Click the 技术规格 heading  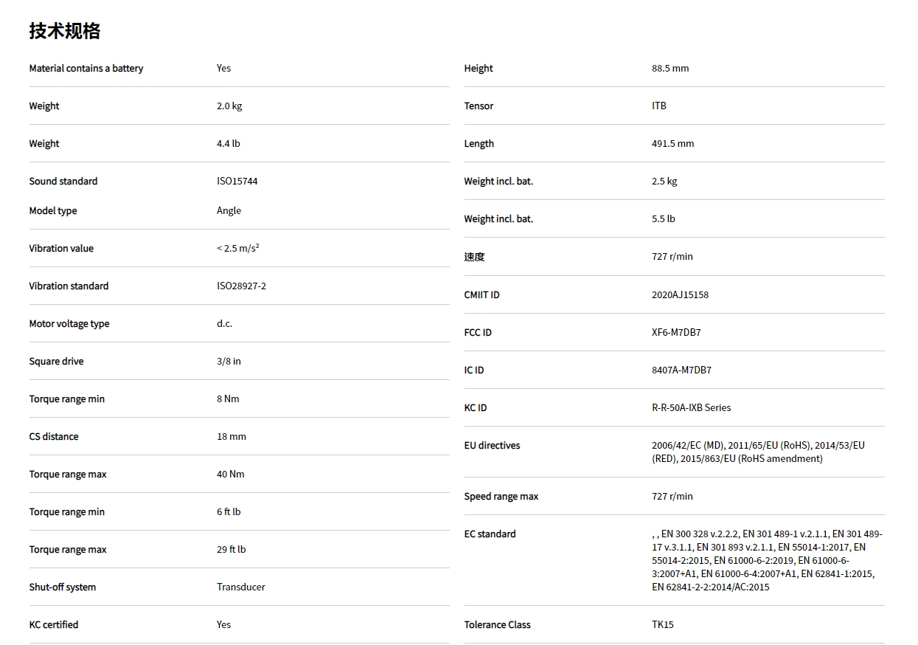[65, 31]
